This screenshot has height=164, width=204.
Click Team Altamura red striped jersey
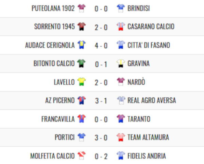coord(121,137)
